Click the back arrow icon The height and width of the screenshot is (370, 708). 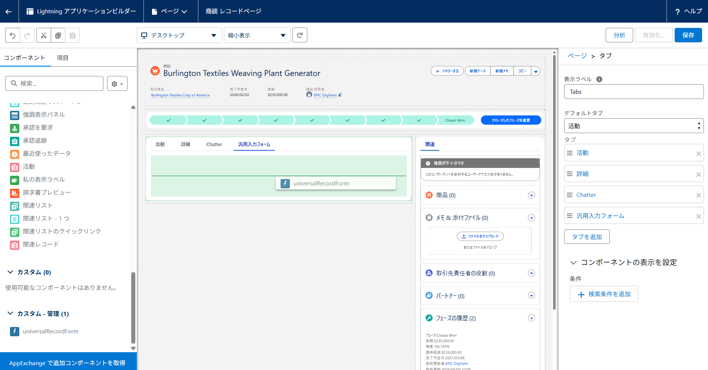(9, 11)
